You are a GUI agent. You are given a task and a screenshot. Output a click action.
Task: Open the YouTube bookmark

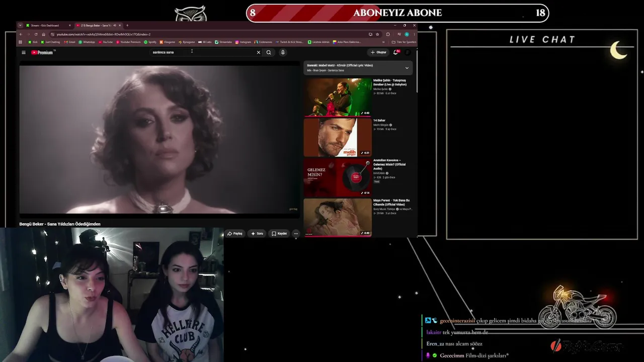pyautogui.click(x=106, y=42)
